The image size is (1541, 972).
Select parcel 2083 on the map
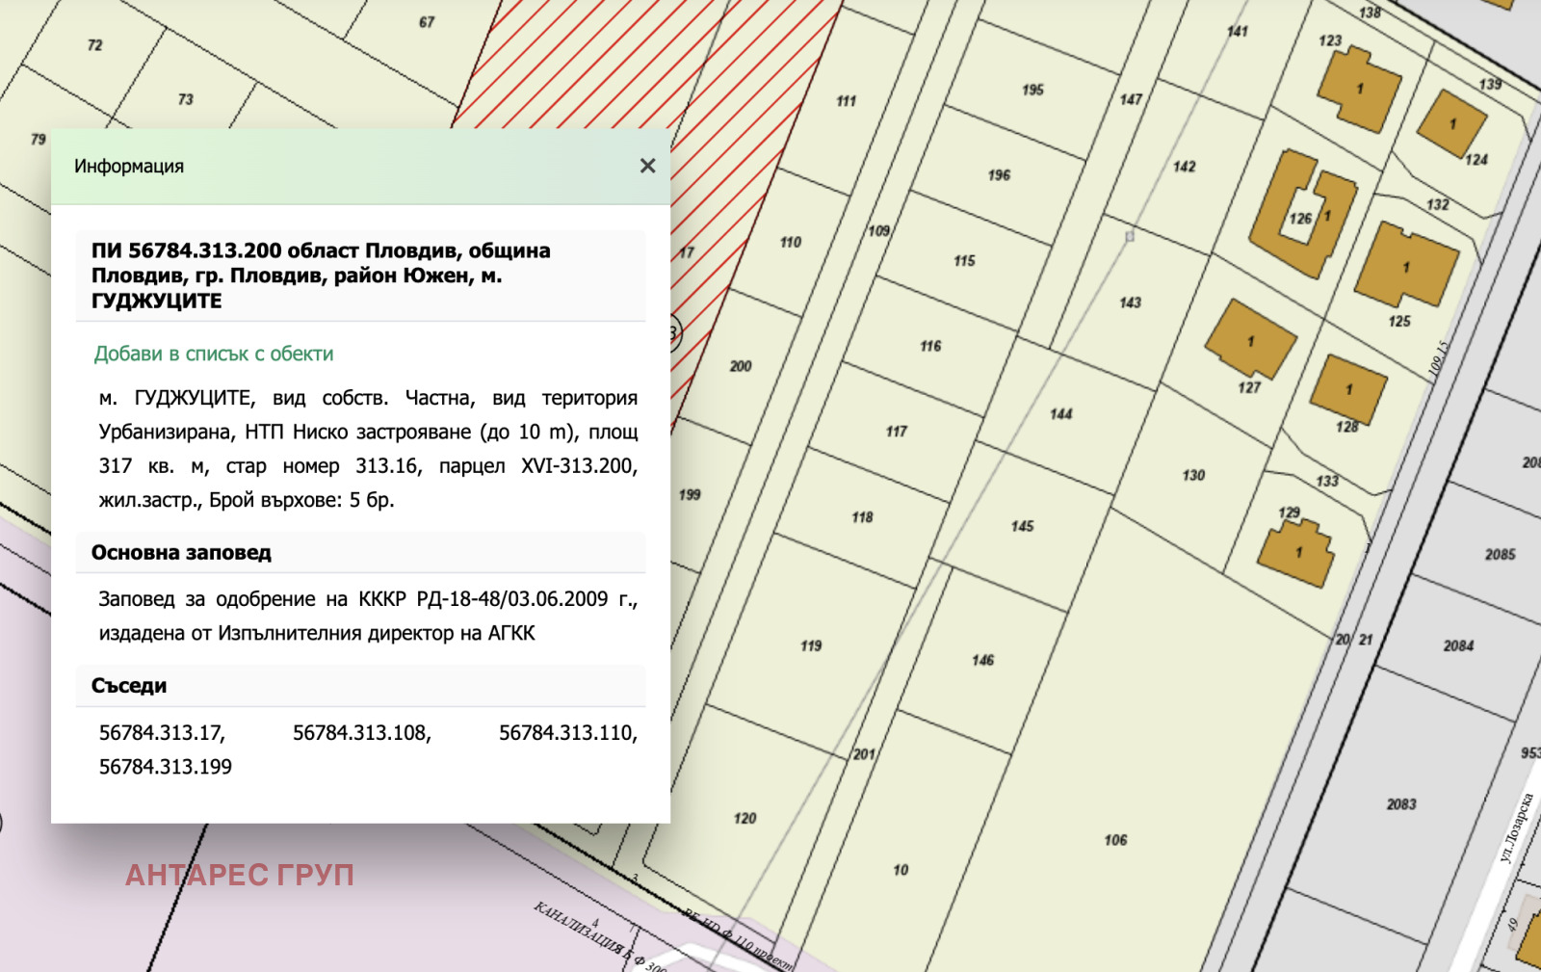pyautogui.click(x=1401, y=803)
